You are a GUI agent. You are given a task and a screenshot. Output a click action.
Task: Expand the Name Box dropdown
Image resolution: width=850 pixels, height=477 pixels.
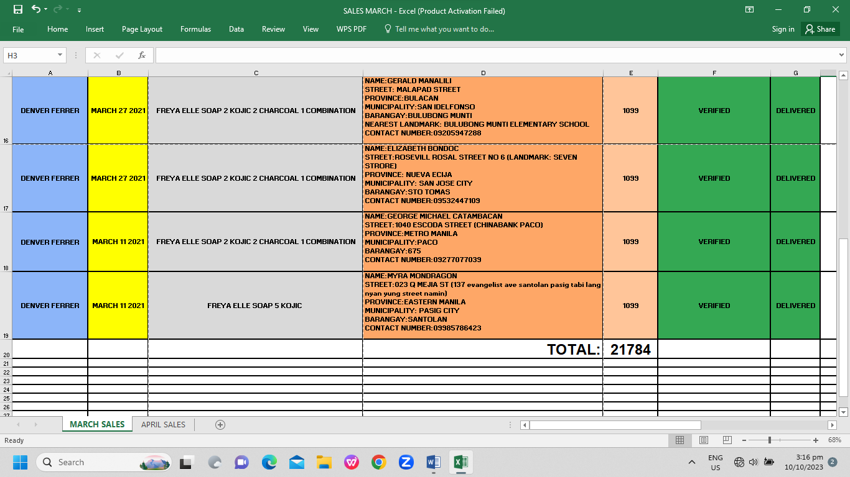[60, 55]
